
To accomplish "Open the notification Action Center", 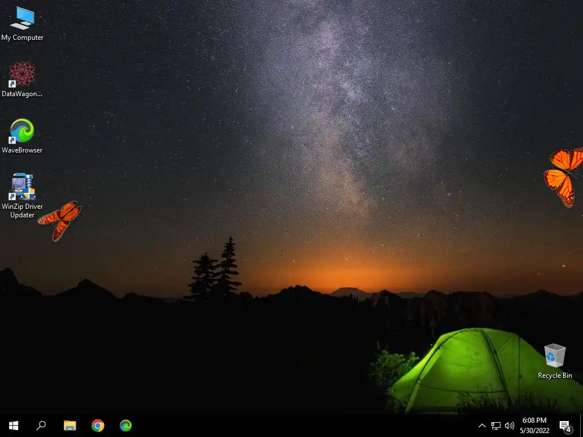I will (565, 426).
